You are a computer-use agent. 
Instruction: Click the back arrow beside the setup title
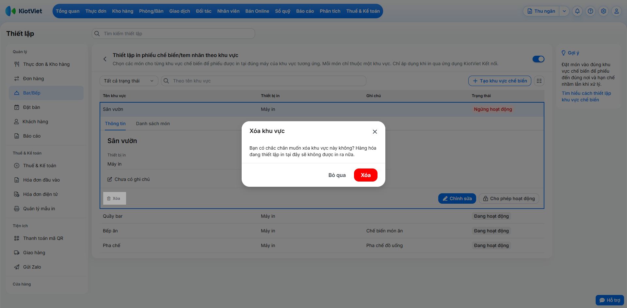[105, 59]
